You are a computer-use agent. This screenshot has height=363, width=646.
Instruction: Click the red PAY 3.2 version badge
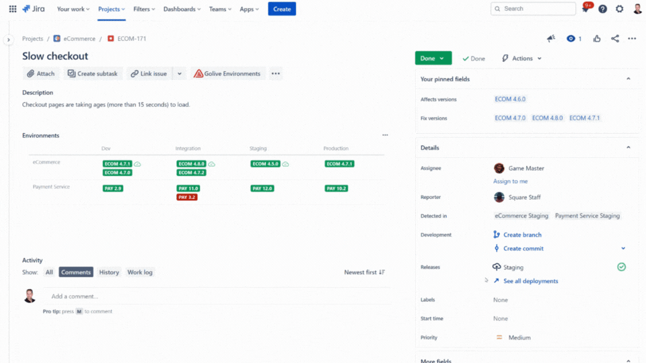(187, 198)
